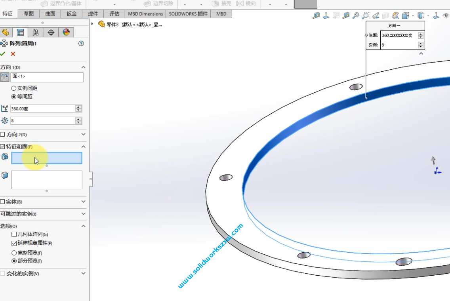Click the 特征 selection input box
The height and width of the screenshot is (301, 450).
pos(47,158)
